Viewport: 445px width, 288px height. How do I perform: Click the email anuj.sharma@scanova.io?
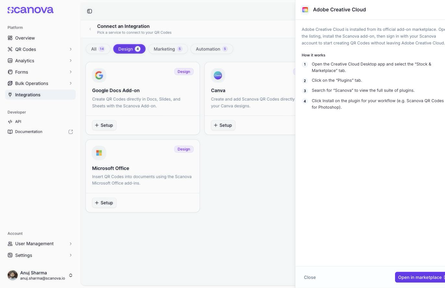pos(42,278)
